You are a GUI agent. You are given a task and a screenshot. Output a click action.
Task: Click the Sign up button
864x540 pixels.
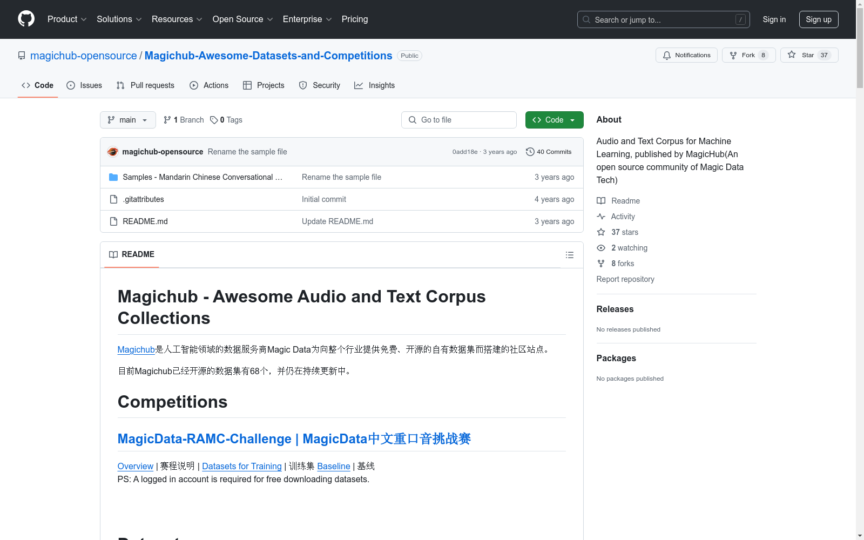(x=819, y=19)
